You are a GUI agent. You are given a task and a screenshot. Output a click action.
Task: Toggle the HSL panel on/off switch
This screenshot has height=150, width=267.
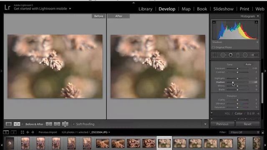click(212, 113)
